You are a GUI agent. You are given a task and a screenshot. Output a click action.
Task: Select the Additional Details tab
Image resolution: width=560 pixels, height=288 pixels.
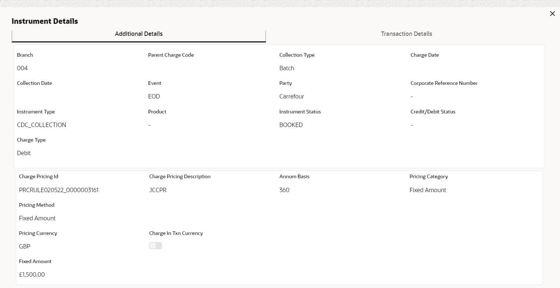[139, 34]
